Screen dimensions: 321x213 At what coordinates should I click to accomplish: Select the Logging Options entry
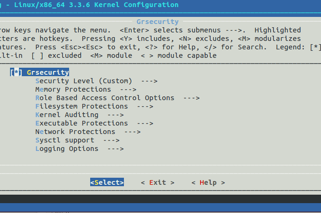coord(67,148)
